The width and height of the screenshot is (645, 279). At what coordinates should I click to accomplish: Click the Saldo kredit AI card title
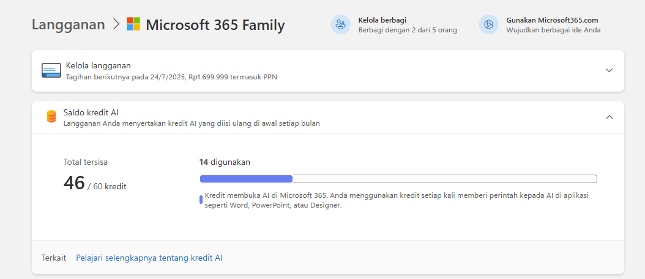(x=91, y=112)
